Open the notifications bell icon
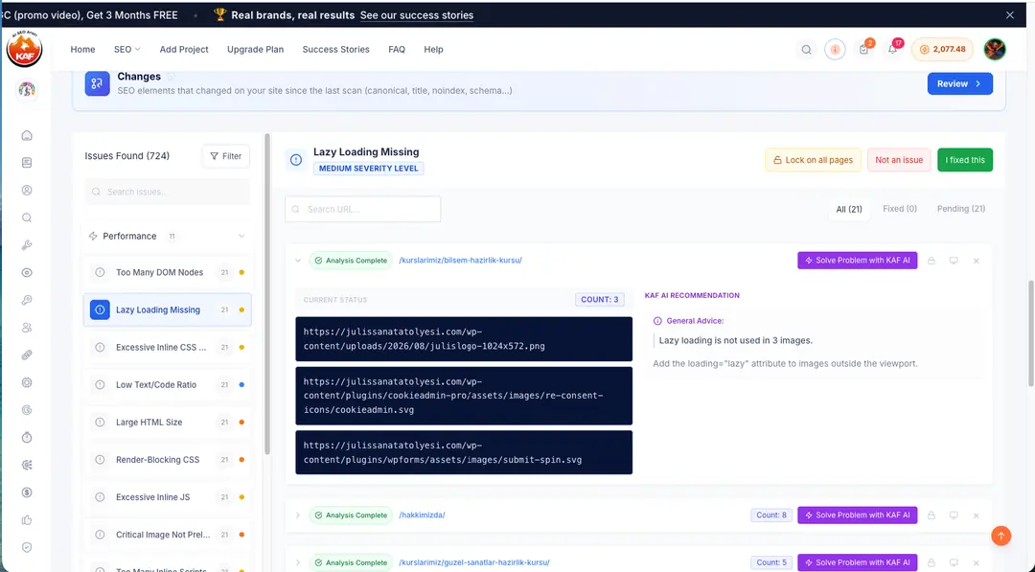Image resolution: width=1035 pixels, height=572 pixels. pyautogui.click(x=892, y=50)
